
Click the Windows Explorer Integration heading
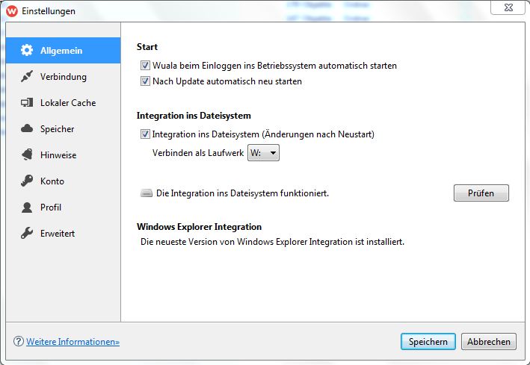pos(199,227)
